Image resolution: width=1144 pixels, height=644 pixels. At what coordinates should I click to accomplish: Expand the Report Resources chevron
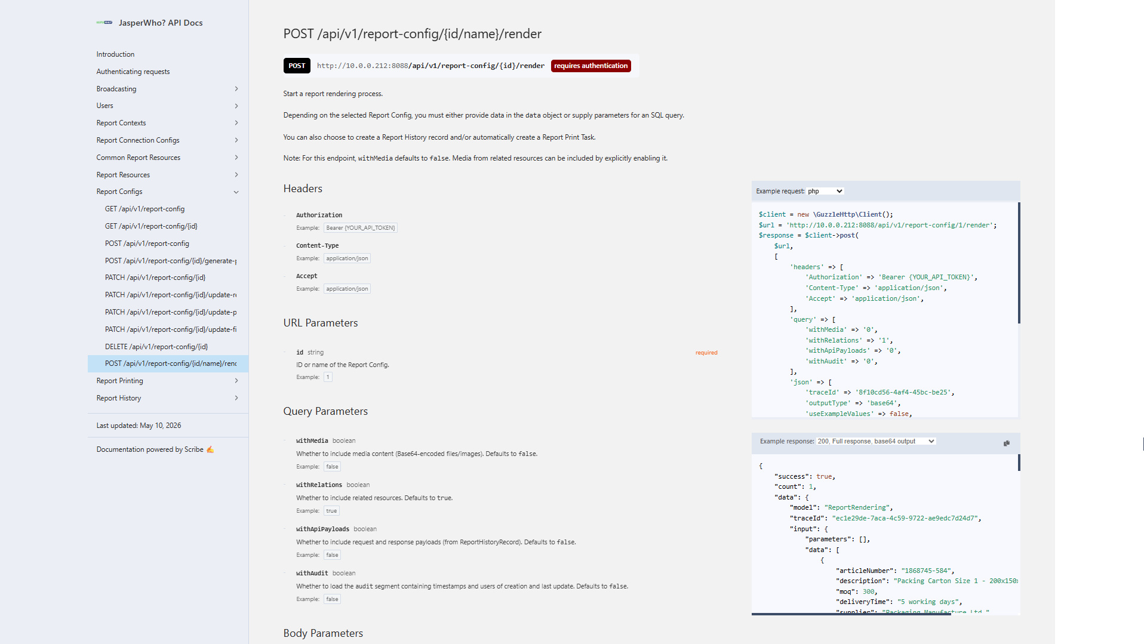point(236,175)
